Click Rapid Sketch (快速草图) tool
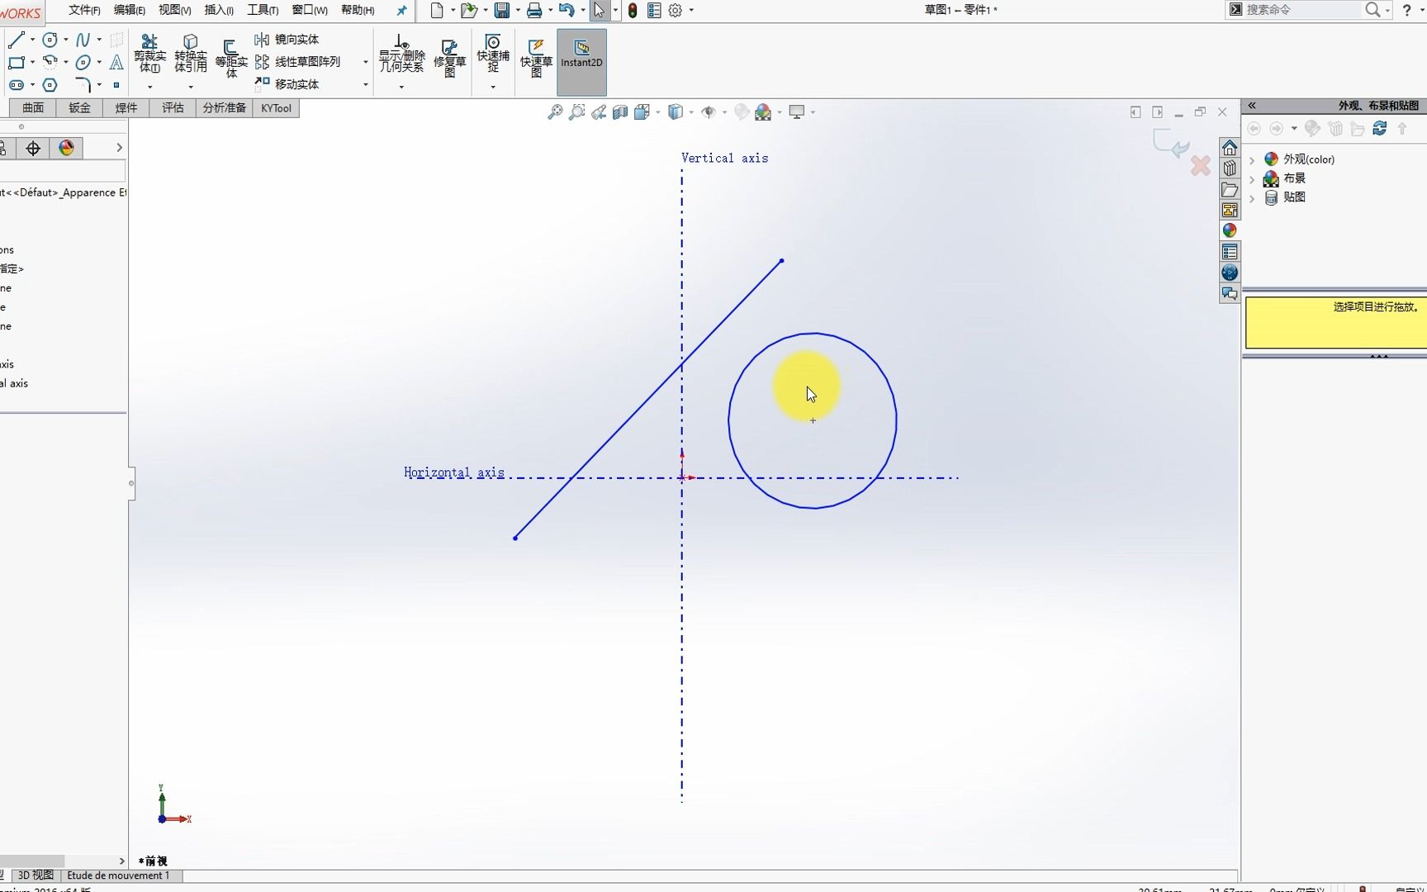The width and height of the screenshot is (1427, 892). 536,58
